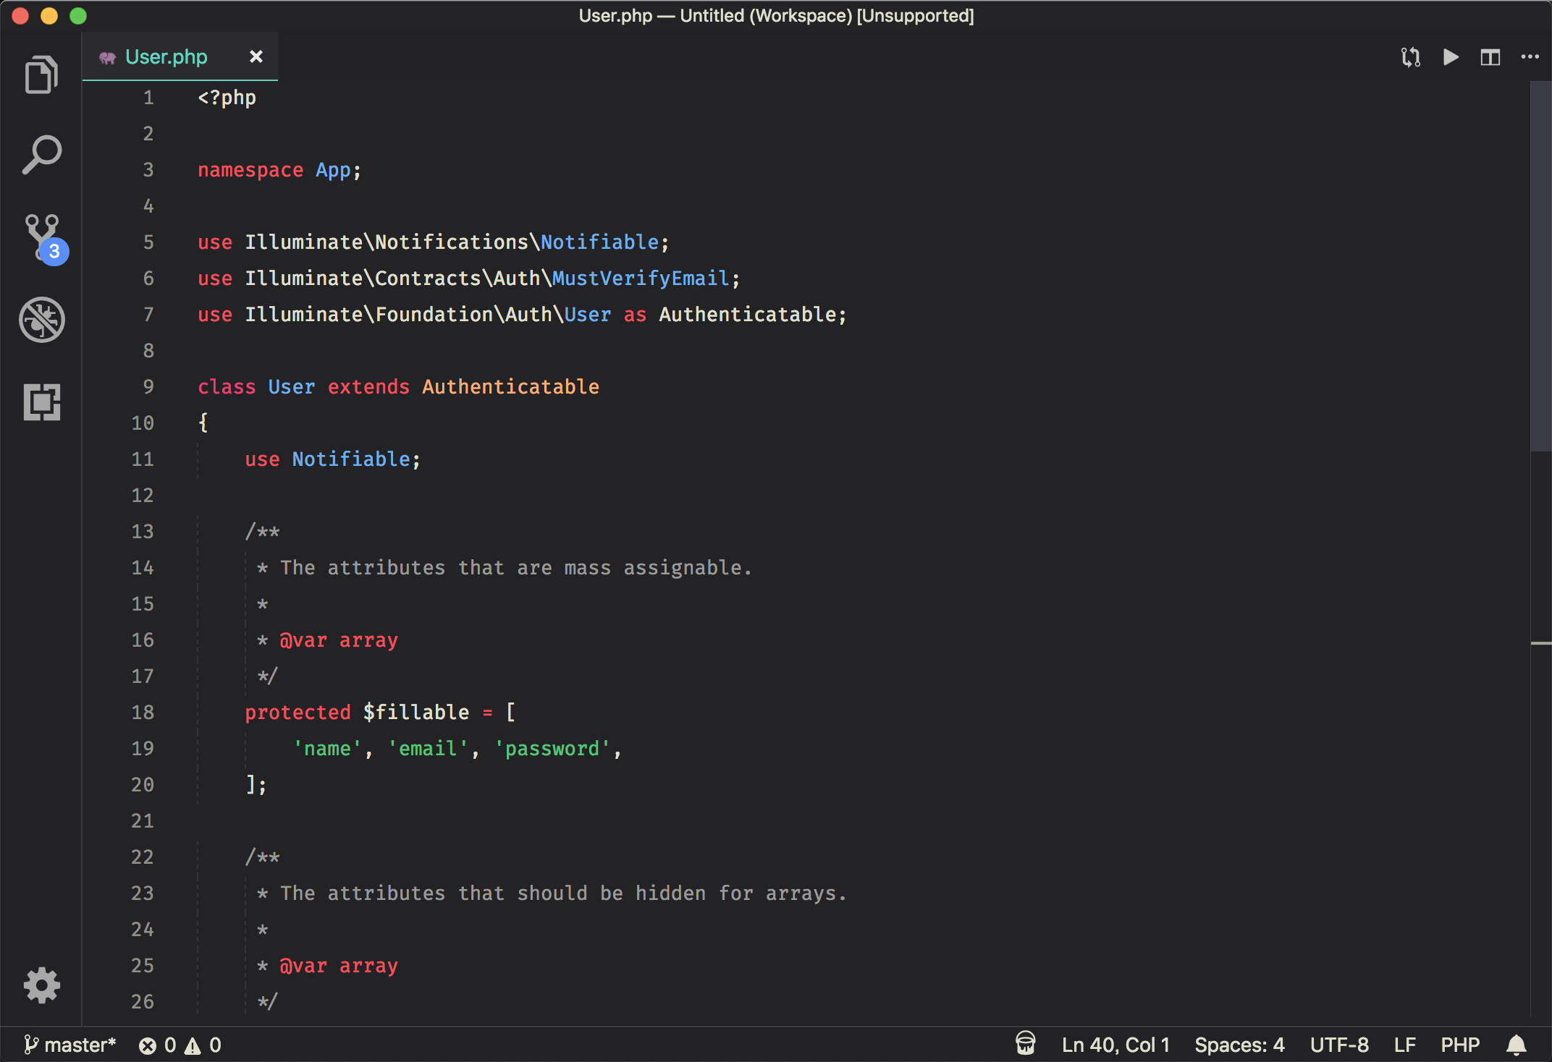Switch branch via master* indicator
The image size is (1552, 1062).
click(x=70, y=1045)
